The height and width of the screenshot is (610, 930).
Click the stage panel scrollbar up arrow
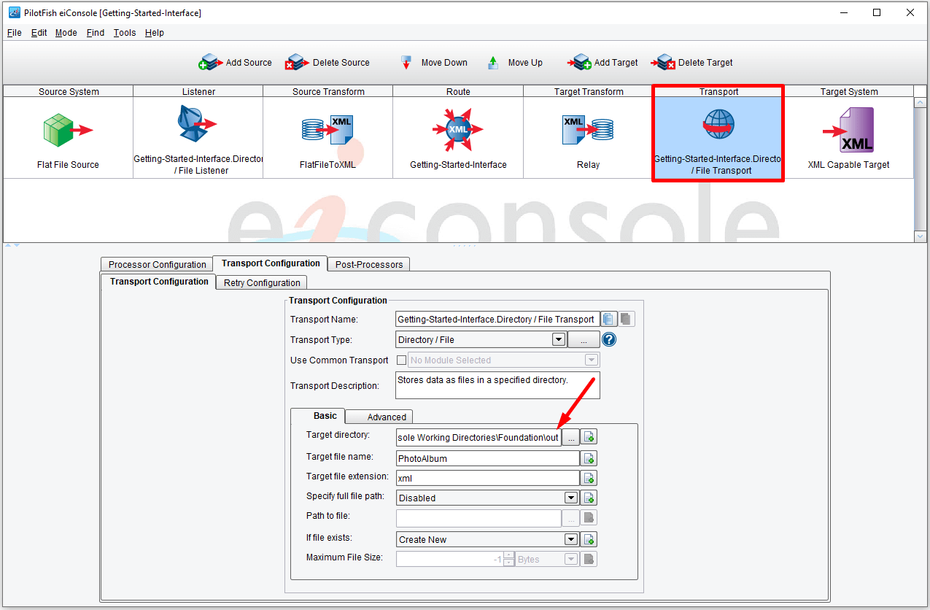click(x=920, y=103)
